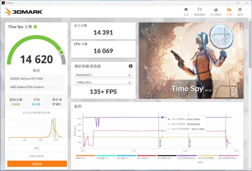Click the 加载 load button
252x171 pixels.
click(36, 148)
